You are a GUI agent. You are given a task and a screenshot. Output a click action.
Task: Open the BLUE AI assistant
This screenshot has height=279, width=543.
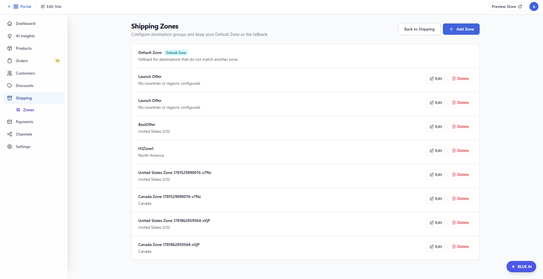pos(521,267)
